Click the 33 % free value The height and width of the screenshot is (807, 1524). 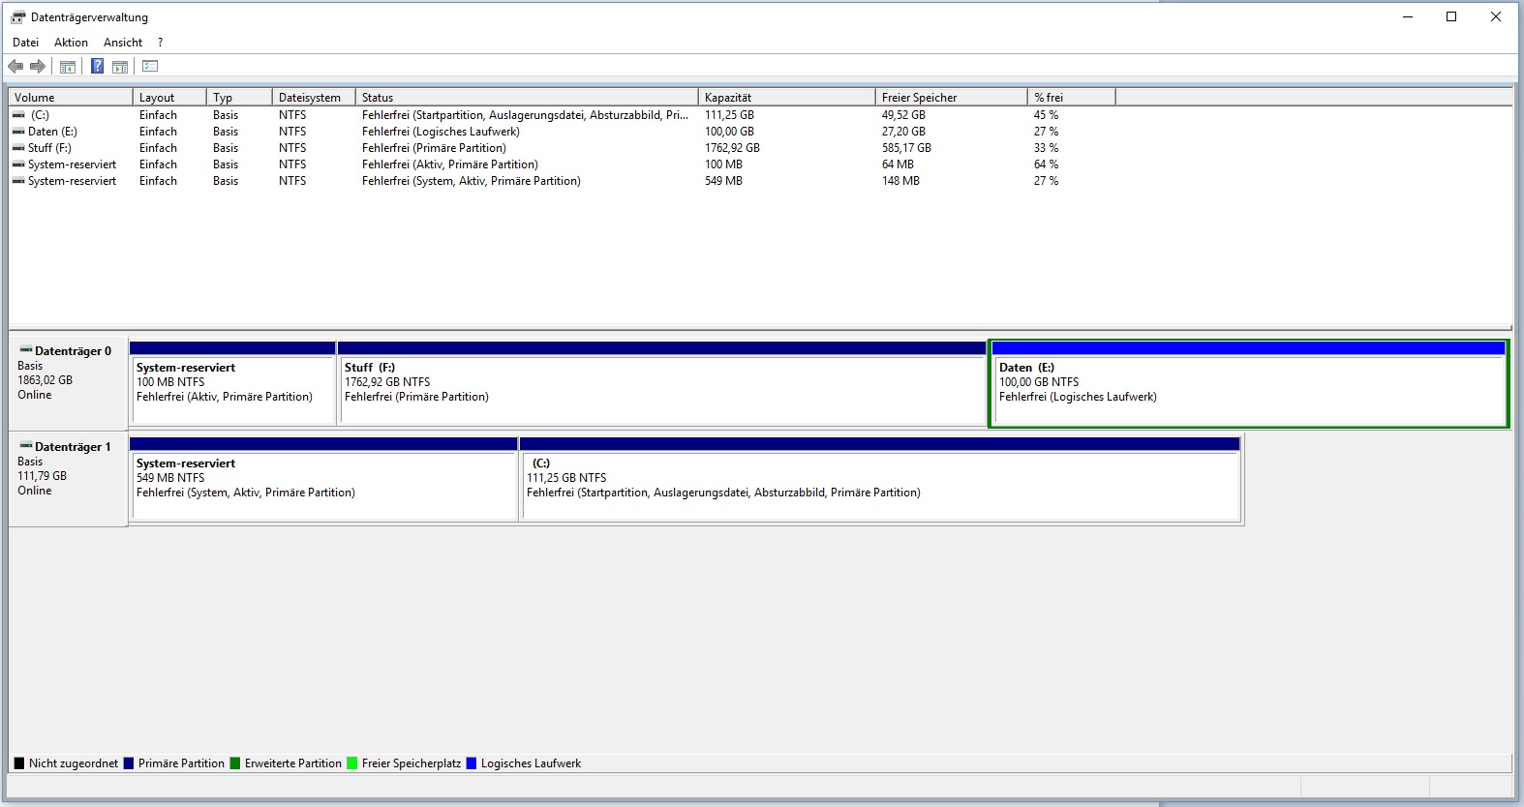(x=1046, y=148)
